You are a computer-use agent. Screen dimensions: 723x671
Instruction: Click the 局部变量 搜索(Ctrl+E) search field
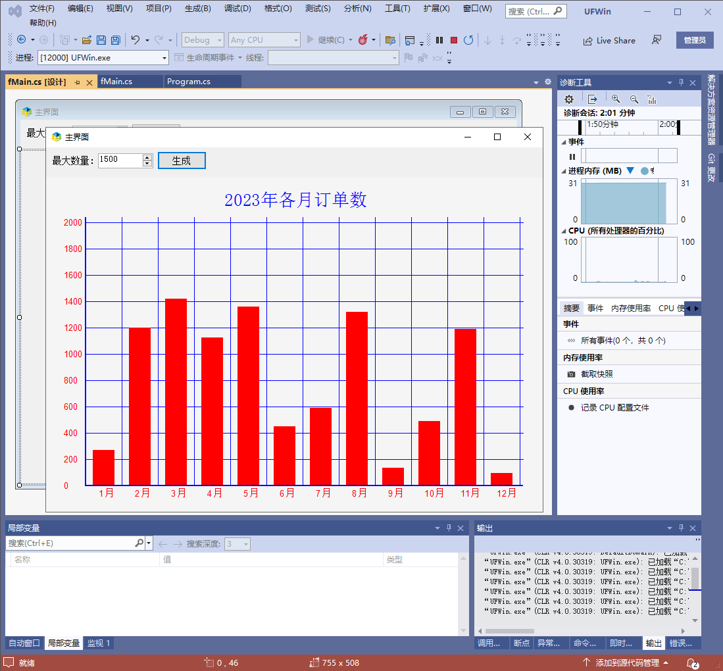pos(71,543)
